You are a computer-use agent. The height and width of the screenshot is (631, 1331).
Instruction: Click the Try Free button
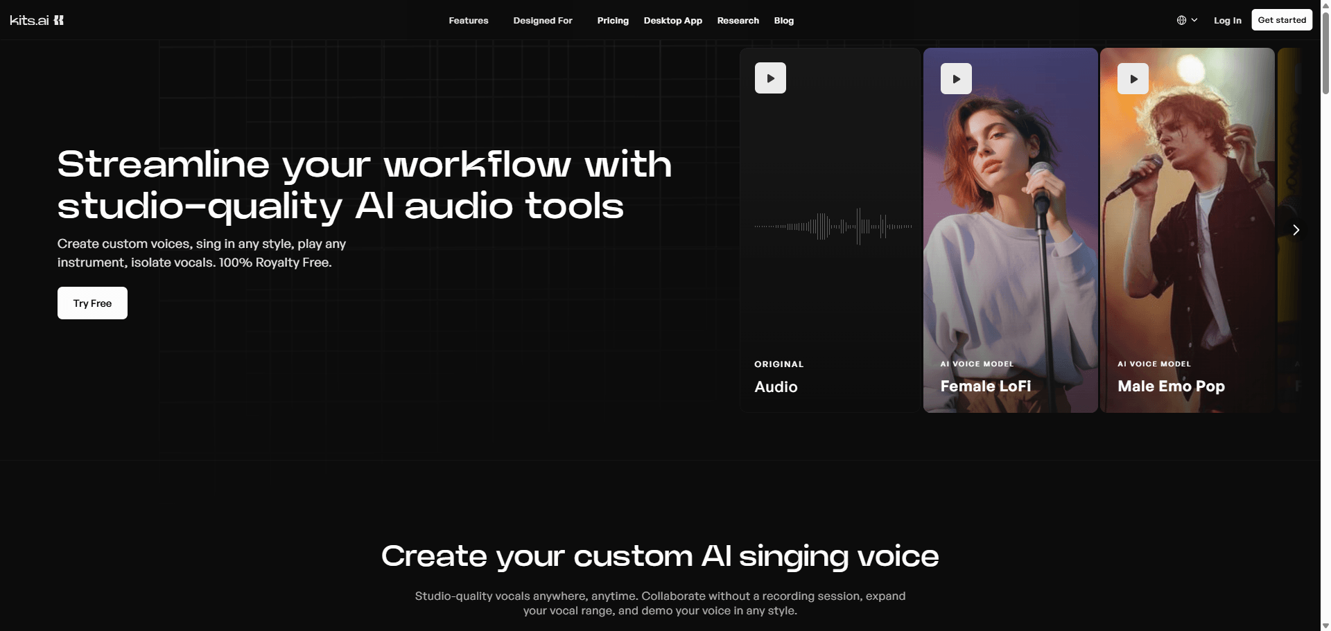coord(92,303)
